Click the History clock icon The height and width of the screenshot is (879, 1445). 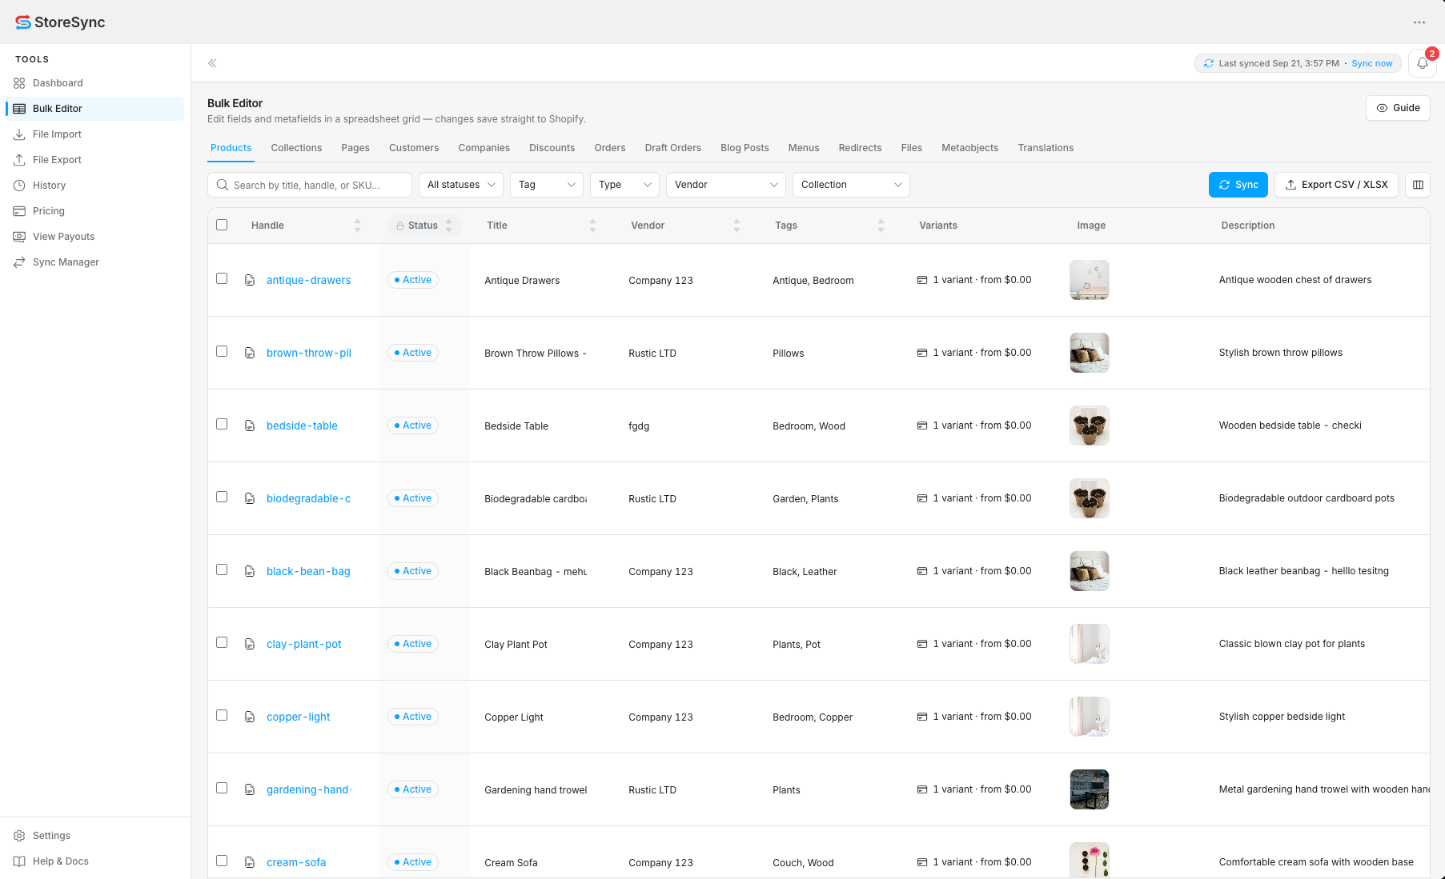click(x=19, y=186)
